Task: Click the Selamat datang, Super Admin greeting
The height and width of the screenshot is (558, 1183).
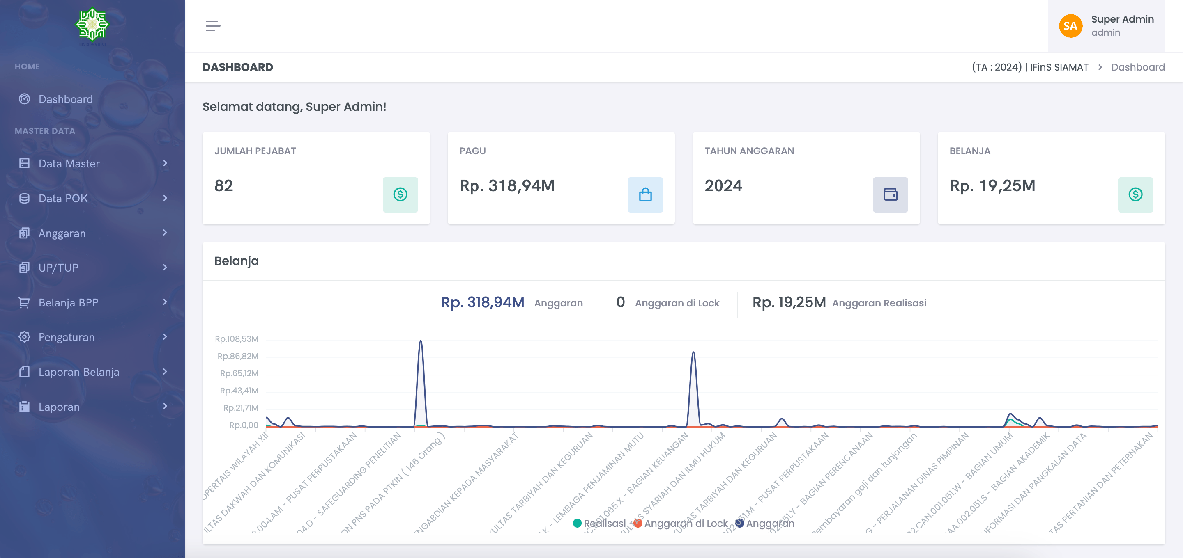Action: point(295,106)
